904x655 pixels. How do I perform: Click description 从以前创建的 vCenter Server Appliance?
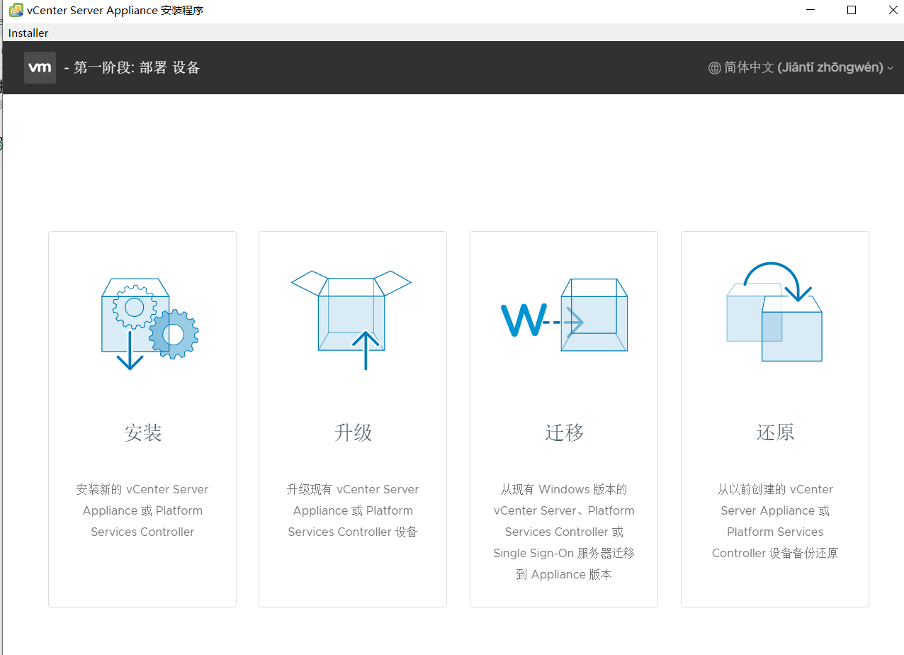click(x=775, y=521)
